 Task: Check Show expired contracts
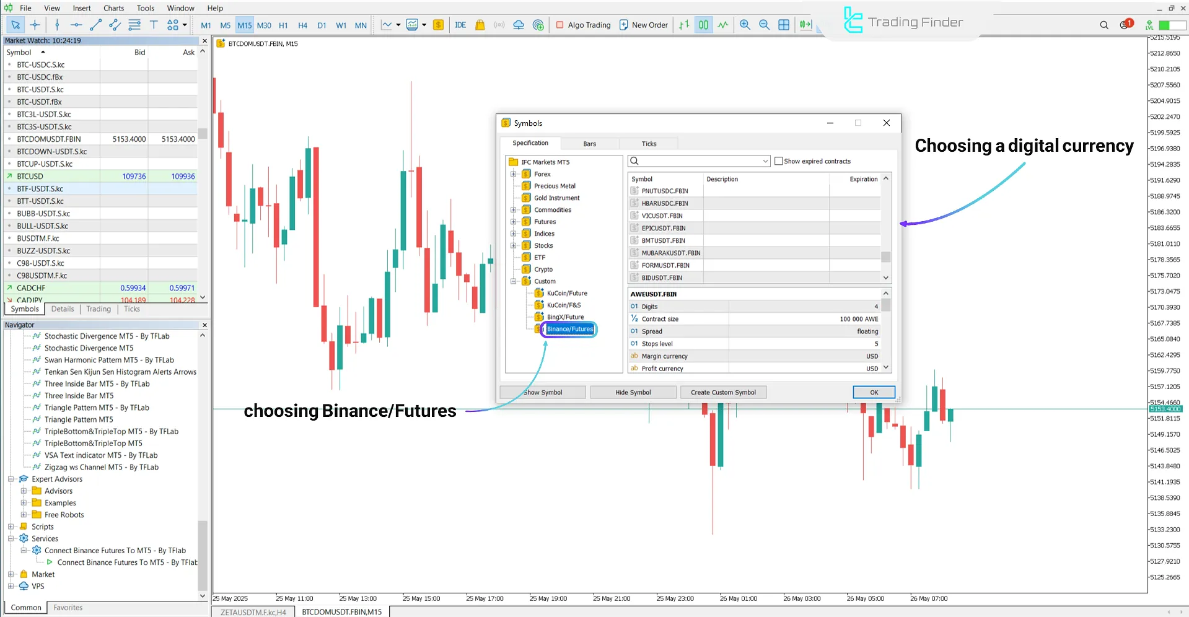(778, 161)
